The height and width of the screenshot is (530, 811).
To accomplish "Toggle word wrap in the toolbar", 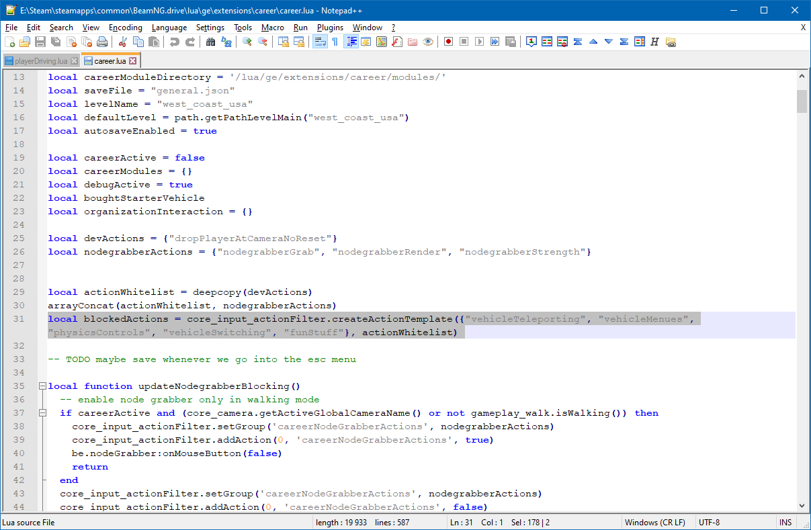I will click(320, 42).
